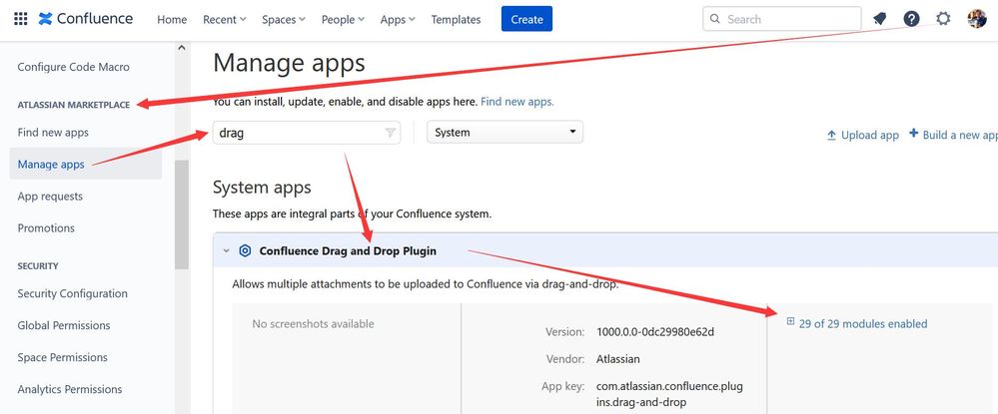Screen dimensions: 998x414
Task: Click the plus icon for Build a new app
Action: (x=914, y=134)
